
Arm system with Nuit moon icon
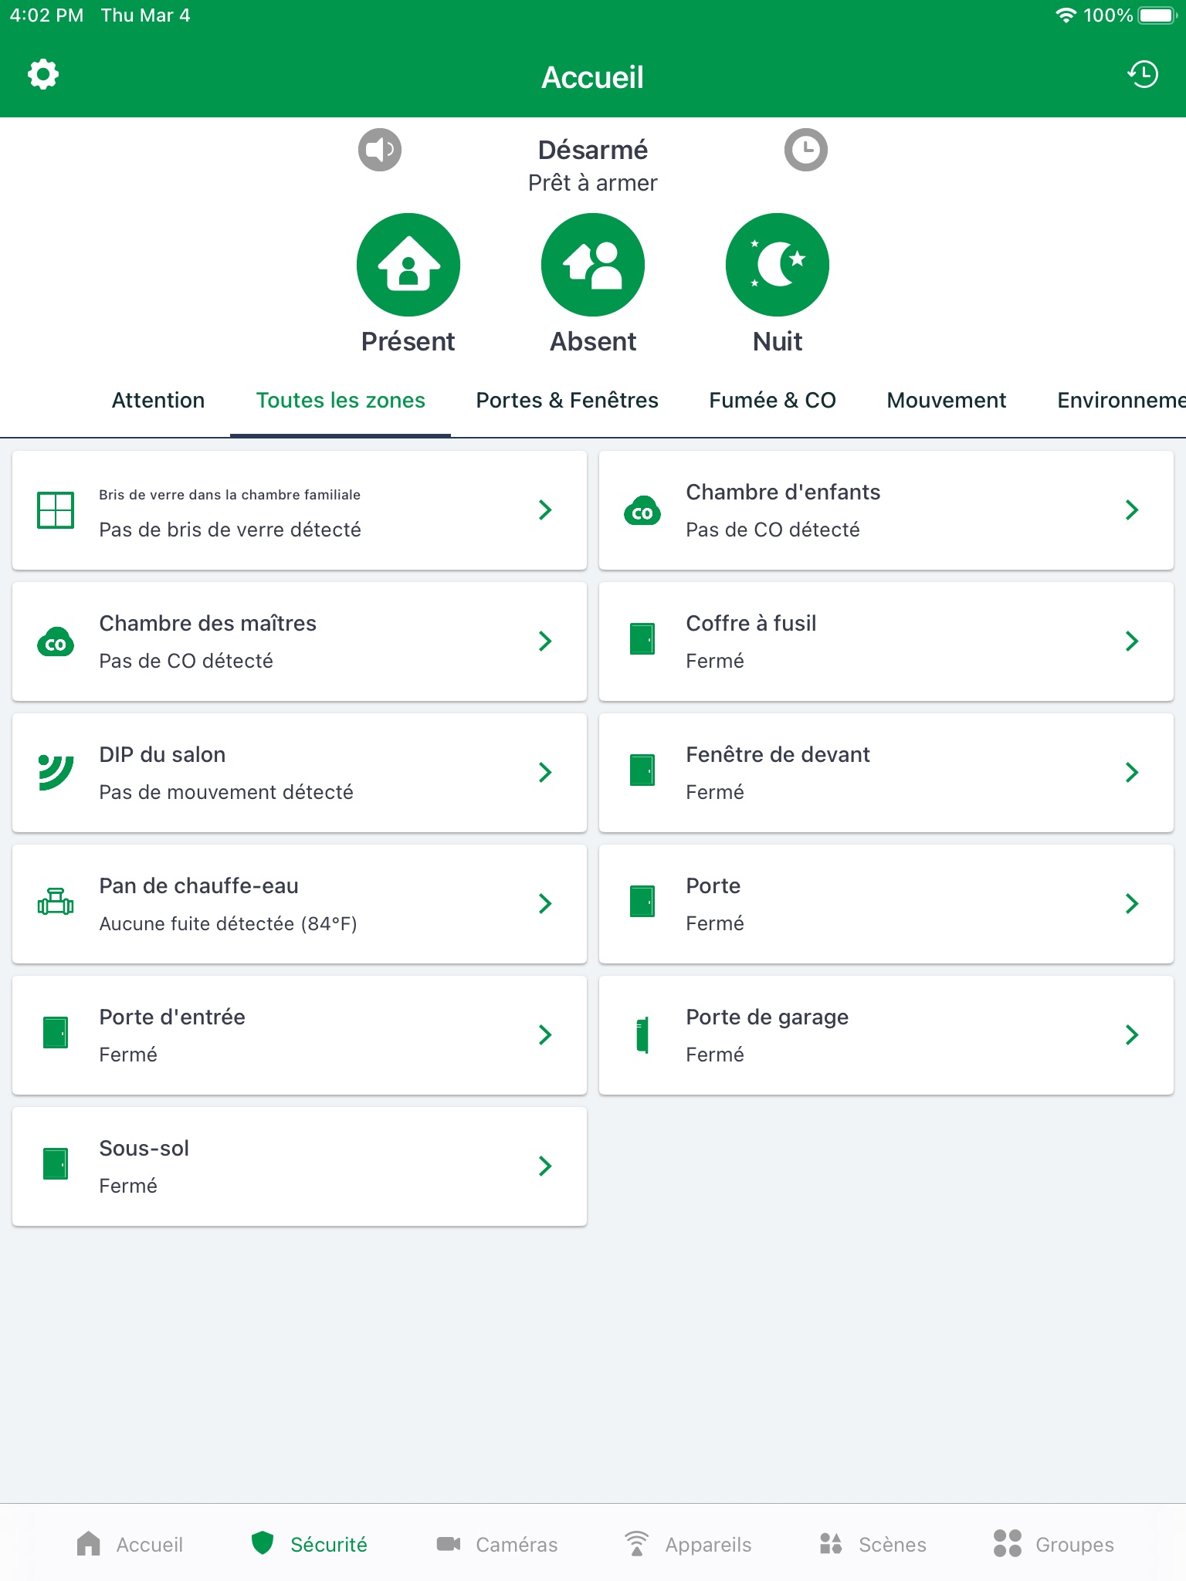click(x=778, y=265)
